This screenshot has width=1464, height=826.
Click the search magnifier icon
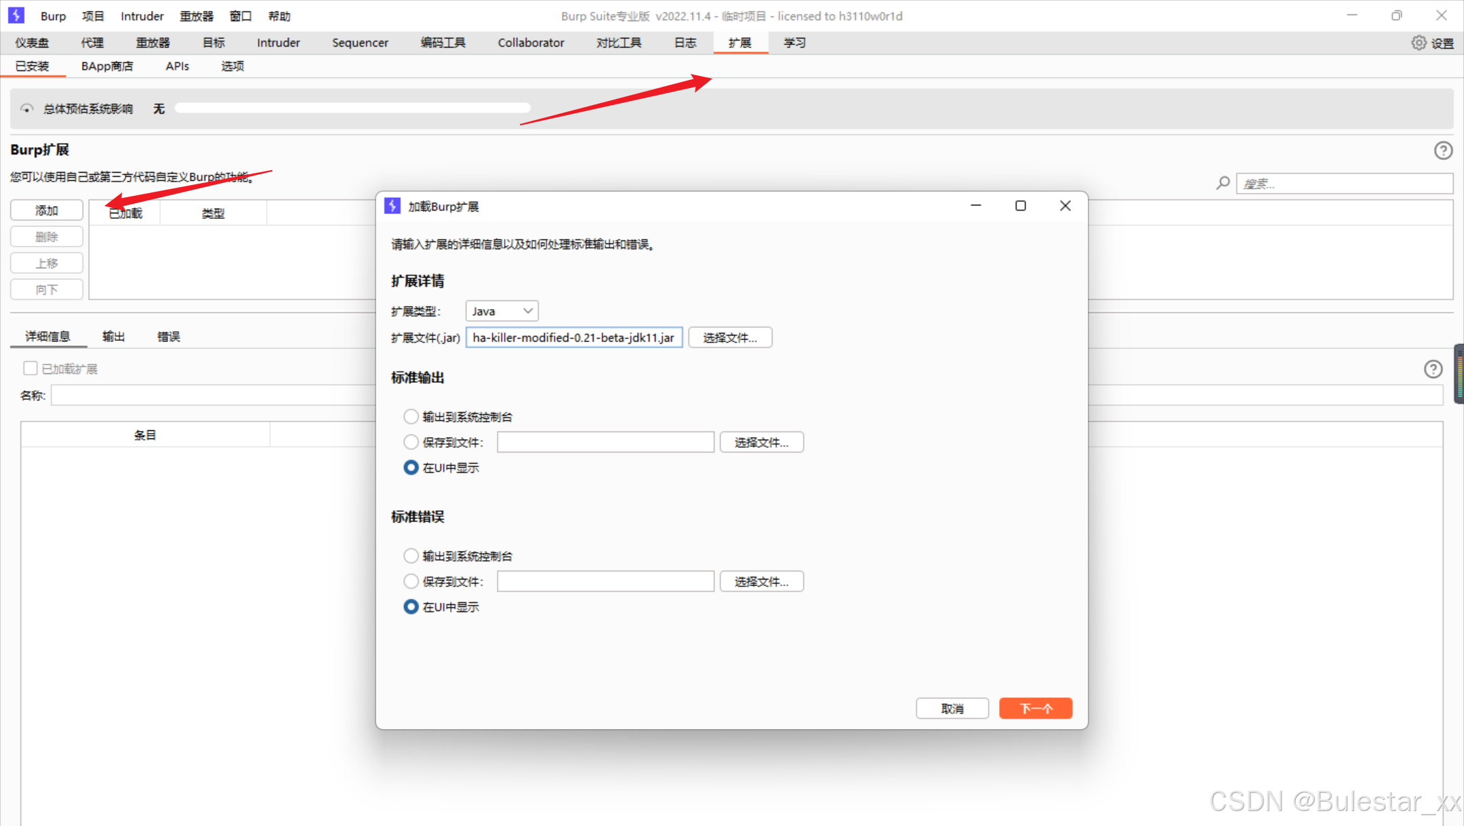pos(1223,183)
